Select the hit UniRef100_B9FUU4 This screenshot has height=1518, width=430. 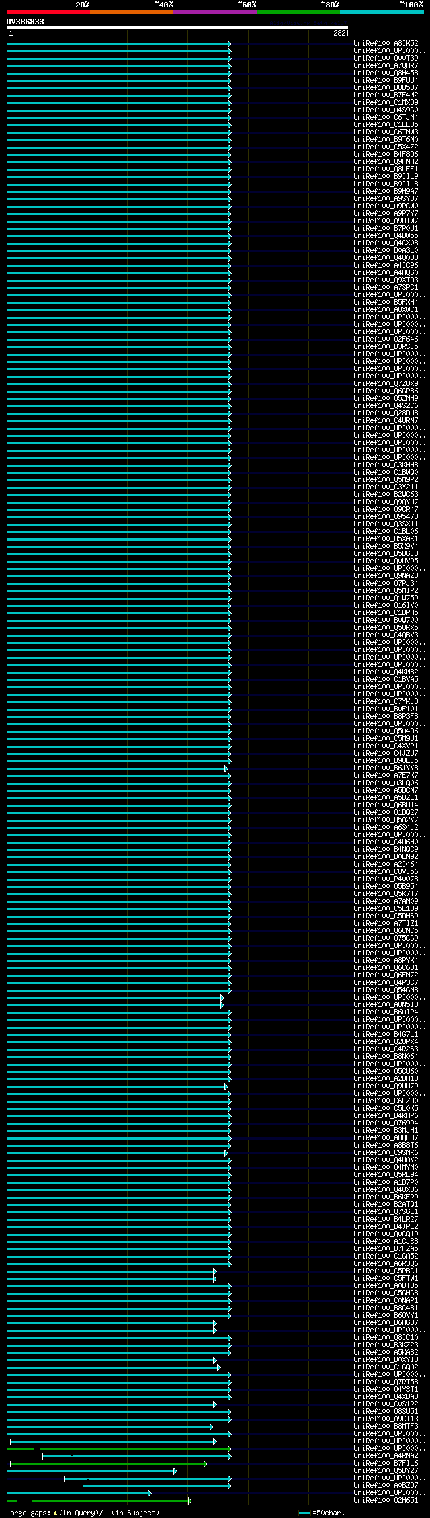[x=386, y=81]
